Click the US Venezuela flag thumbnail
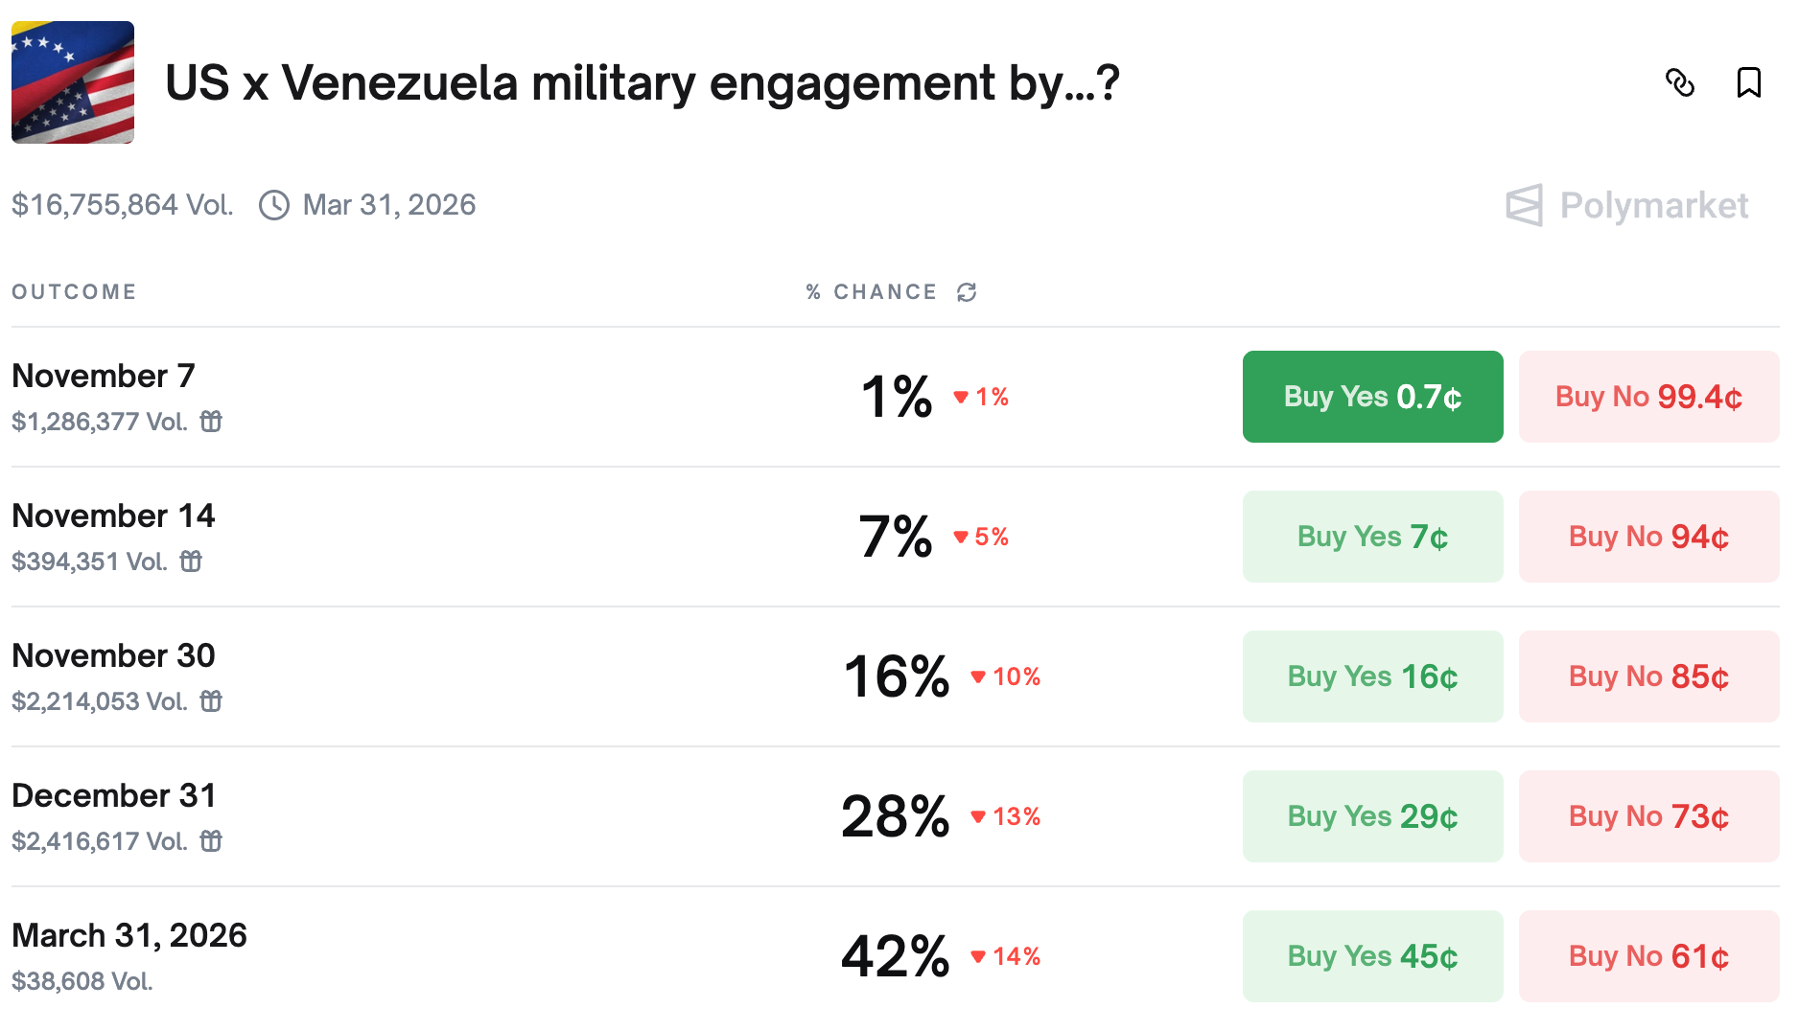Viewport: 1799px width, 1031px height. tap(73, 82)
